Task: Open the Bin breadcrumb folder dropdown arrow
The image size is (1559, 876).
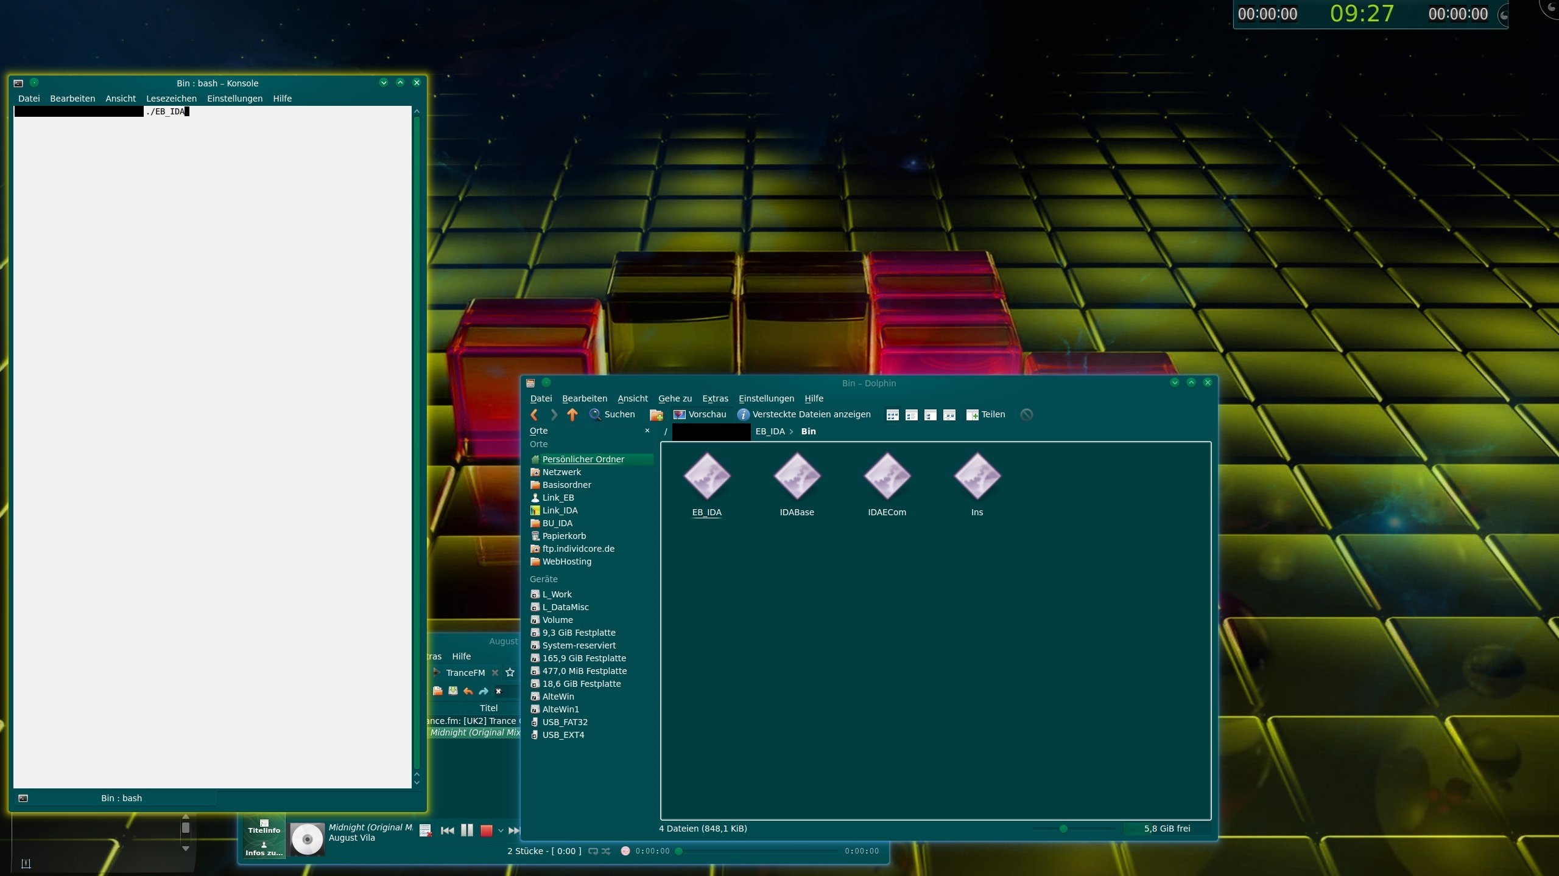Action: point(791,431)
